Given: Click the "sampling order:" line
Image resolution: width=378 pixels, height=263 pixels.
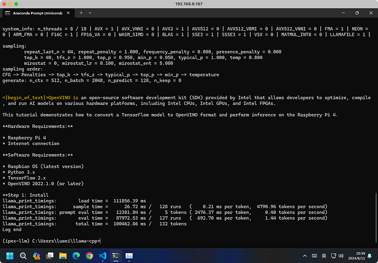Looking at the screenshot, I should (23, 69).
